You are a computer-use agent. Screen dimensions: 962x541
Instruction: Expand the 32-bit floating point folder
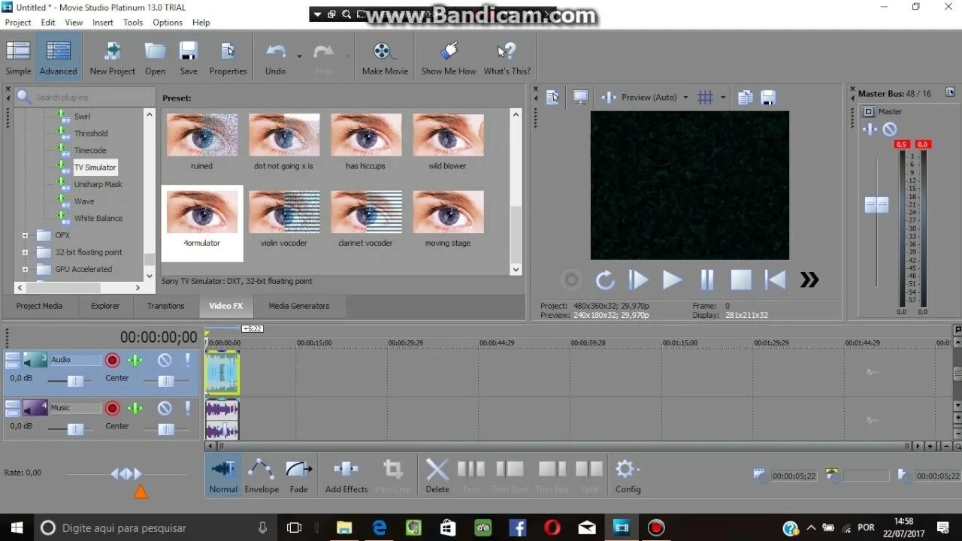[25, 252]
